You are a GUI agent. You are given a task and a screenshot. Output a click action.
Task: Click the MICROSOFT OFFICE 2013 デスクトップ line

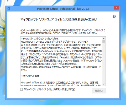[x=54, y=42]
